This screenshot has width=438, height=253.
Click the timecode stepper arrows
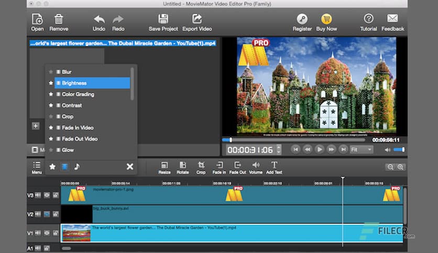coord(279,150)
